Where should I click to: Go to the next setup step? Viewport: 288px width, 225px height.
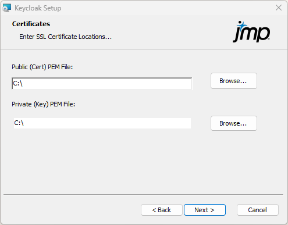(x=205, y=210)
